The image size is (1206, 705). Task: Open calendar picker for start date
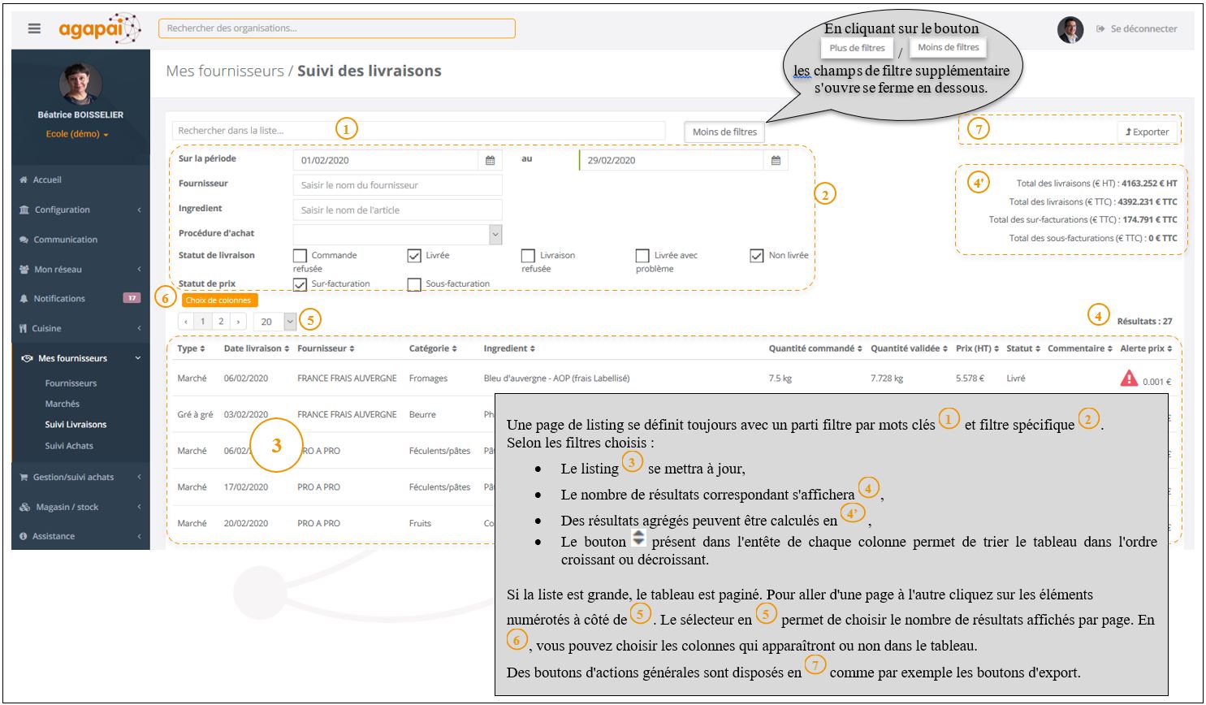click(x=490, y=161)
